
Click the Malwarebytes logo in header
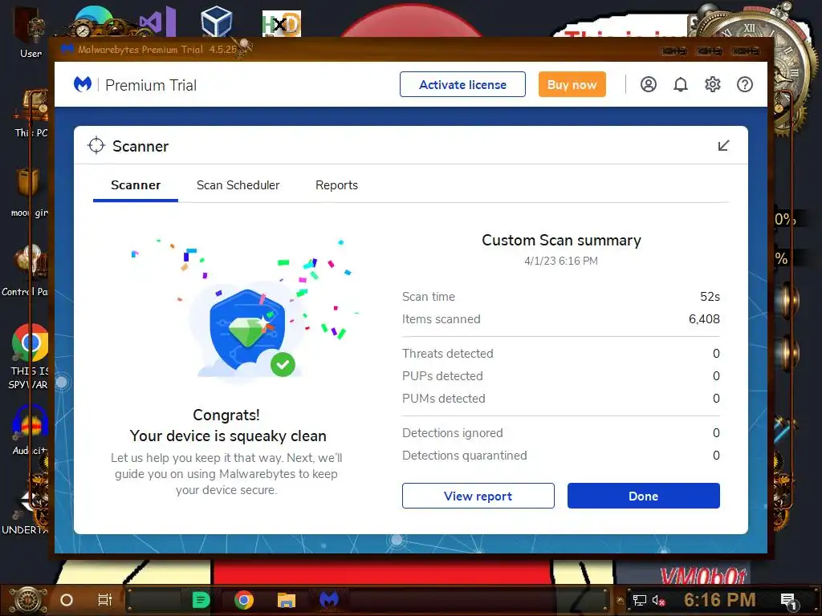(x=83, y=84)
